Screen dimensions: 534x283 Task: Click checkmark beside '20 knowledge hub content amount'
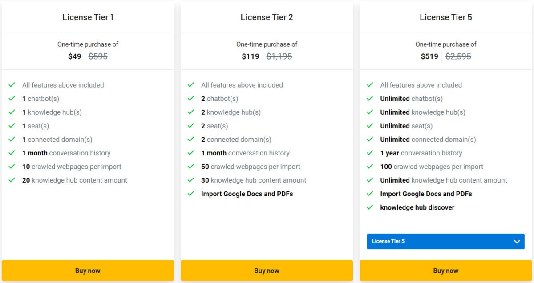tap(12, 180)
